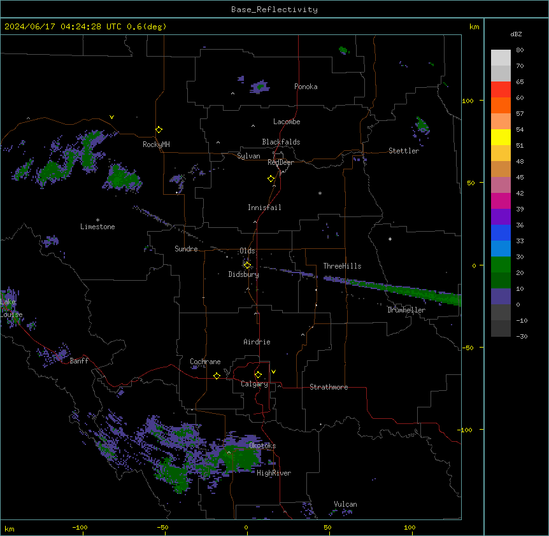Viewport: 549px width, 536px height.
Task: Click the Limestone label
Action: (97, 227)
